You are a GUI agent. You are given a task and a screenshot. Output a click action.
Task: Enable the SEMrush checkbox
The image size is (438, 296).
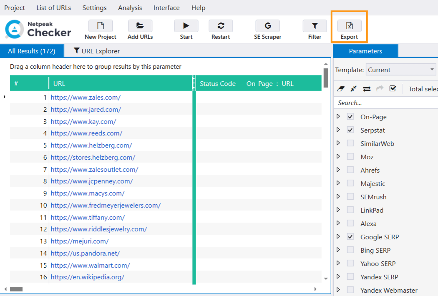coord(350,197)
